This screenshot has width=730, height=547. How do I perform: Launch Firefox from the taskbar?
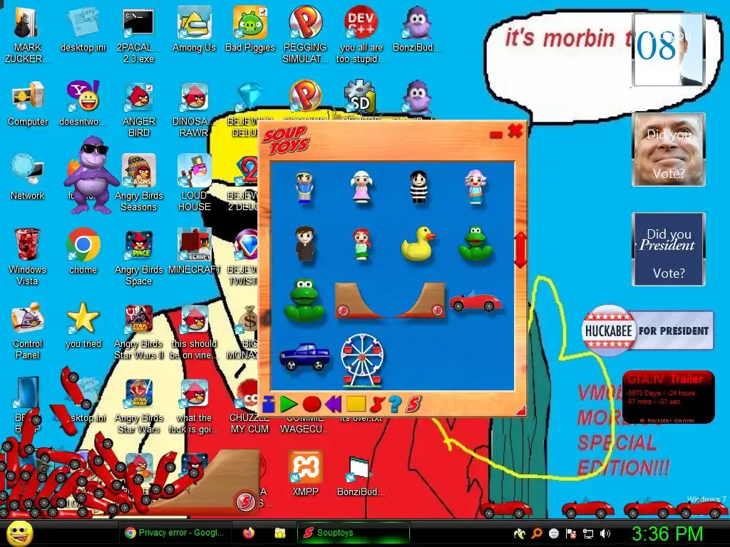pyautogui.click(x=249, y=533)
